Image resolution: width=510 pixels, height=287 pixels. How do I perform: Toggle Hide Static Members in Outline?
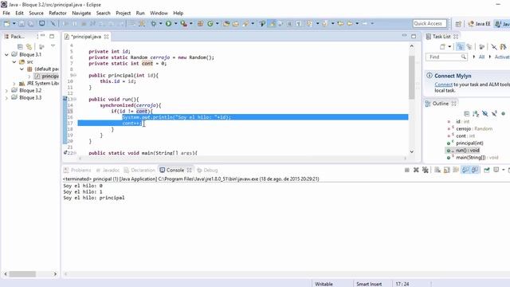(494, 113)
